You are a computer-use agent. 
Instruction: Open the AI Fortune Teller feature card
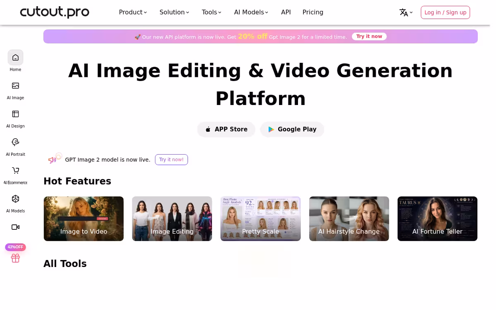[x=437, y=219]
